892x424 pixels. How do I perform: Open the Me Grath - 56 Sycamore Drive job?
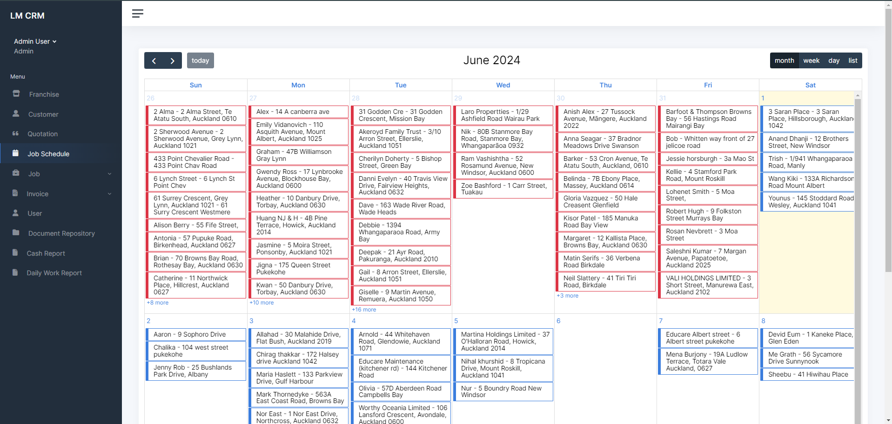[807, 358]
